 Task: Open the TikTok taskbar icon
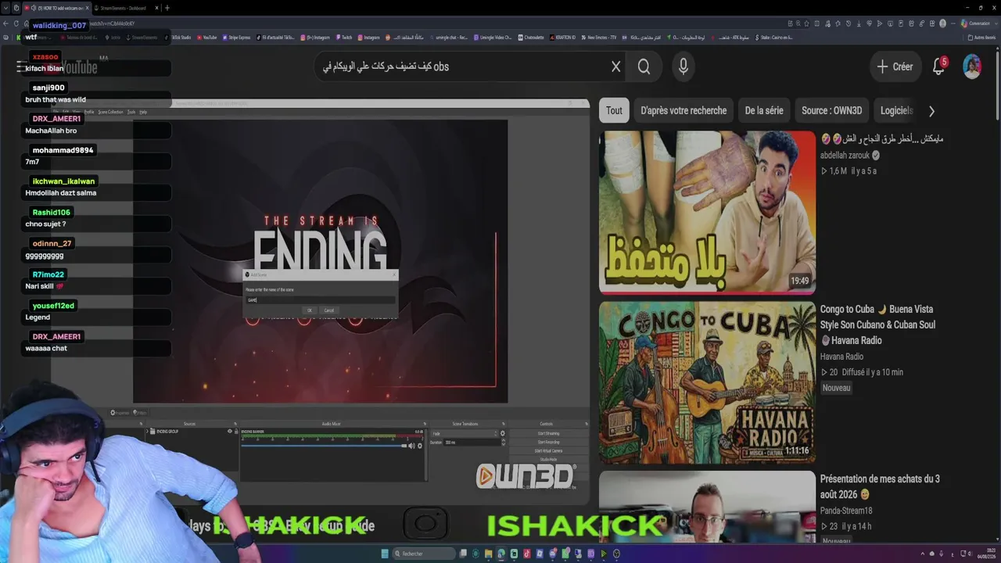(527, 554)
